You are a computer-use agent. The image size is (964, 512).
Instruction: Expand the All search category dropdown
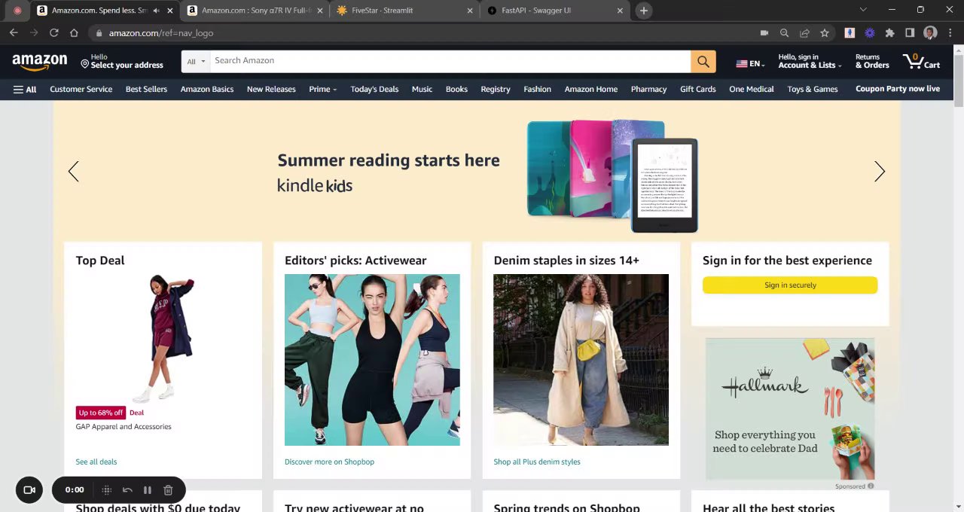click(x=196, y=62)
